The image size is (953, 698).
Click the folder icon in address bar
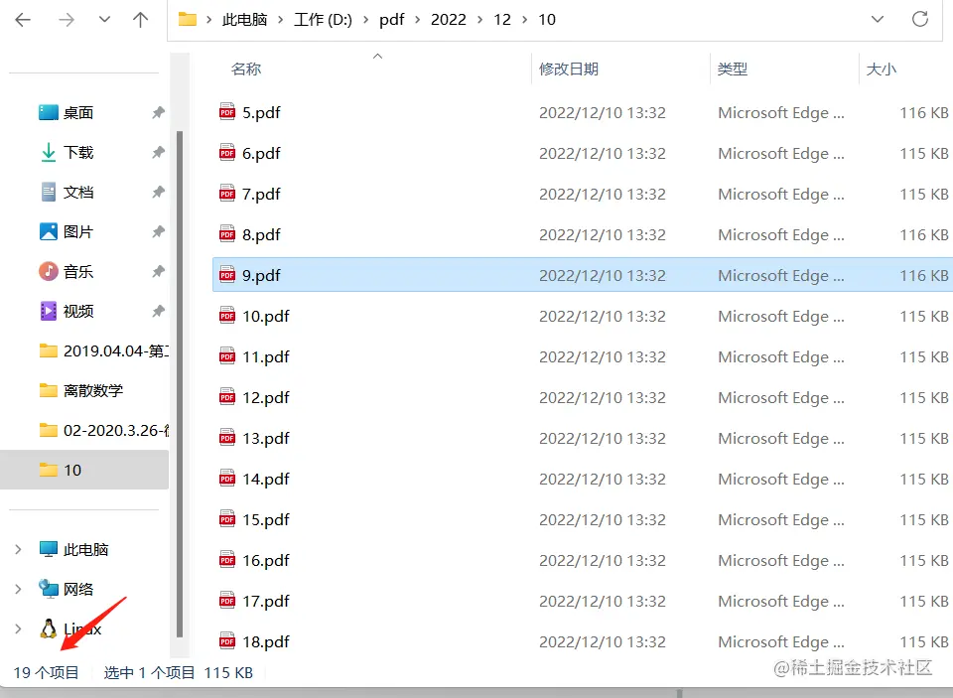point(188,20)
